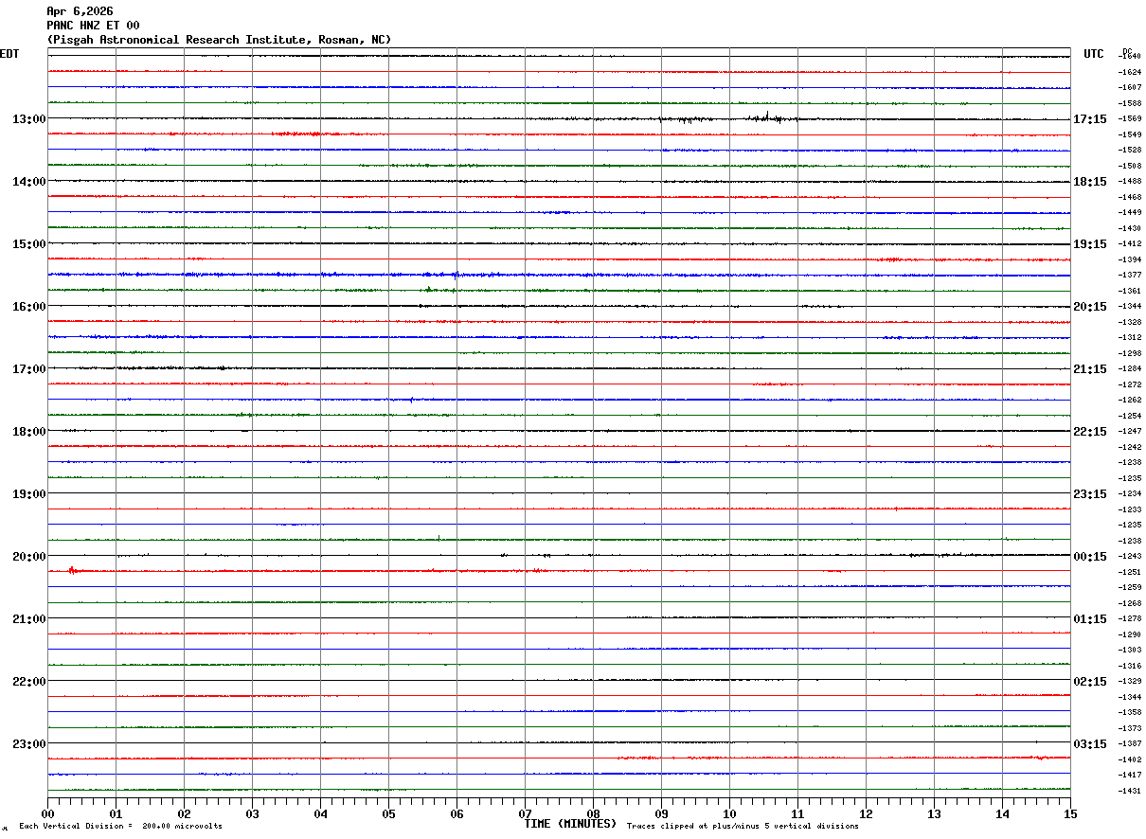Image resolution: width=1146 pixels, height=839 pixels.
Task: Click the DC offset value -1588
Action: (x=1130, y=103)
